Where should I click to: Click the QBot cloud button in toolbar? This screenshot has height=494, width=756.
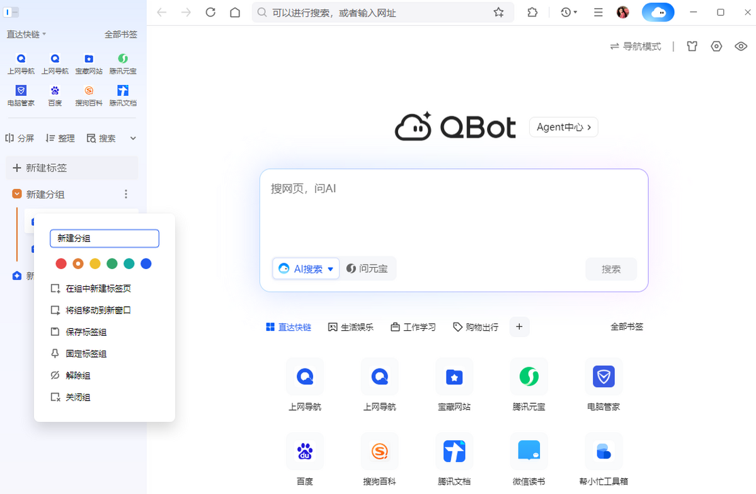click(658, 12)
